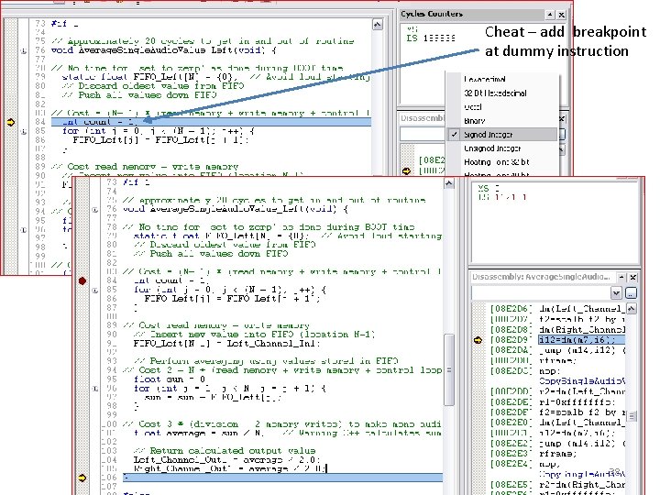Click the nop row at address [08E2DC]

[557, 371]
